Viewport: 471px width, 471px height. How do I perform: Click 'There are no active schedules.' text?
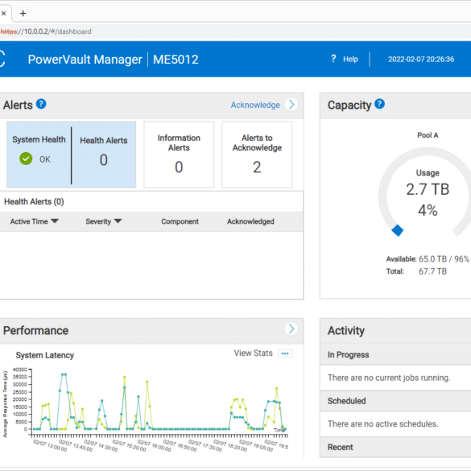(383, 423)
